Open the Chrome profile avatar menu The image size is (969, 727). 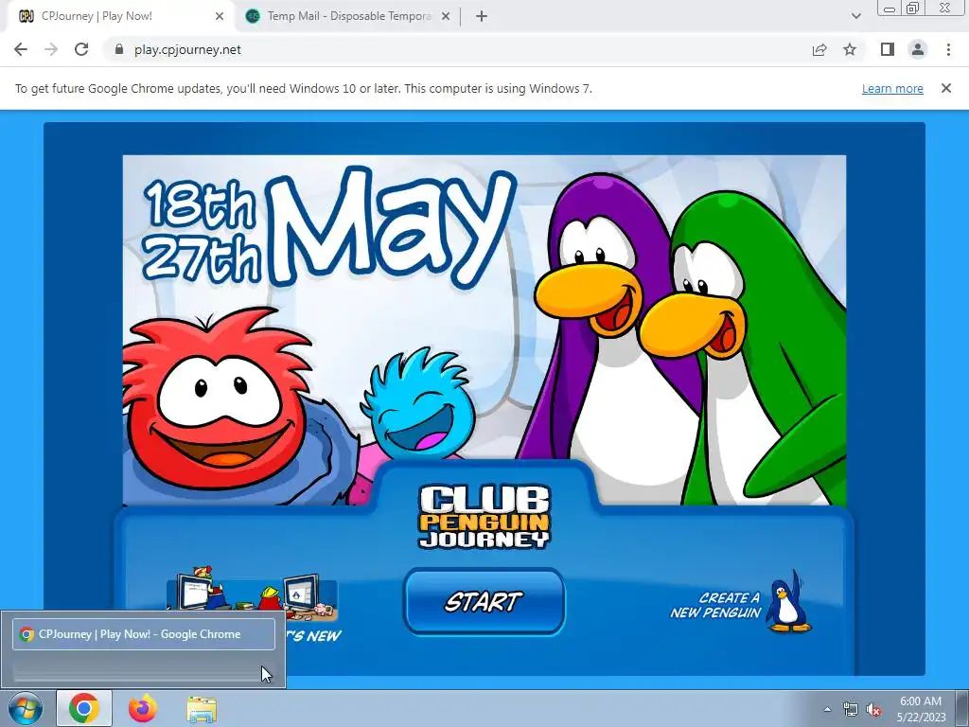918,49
